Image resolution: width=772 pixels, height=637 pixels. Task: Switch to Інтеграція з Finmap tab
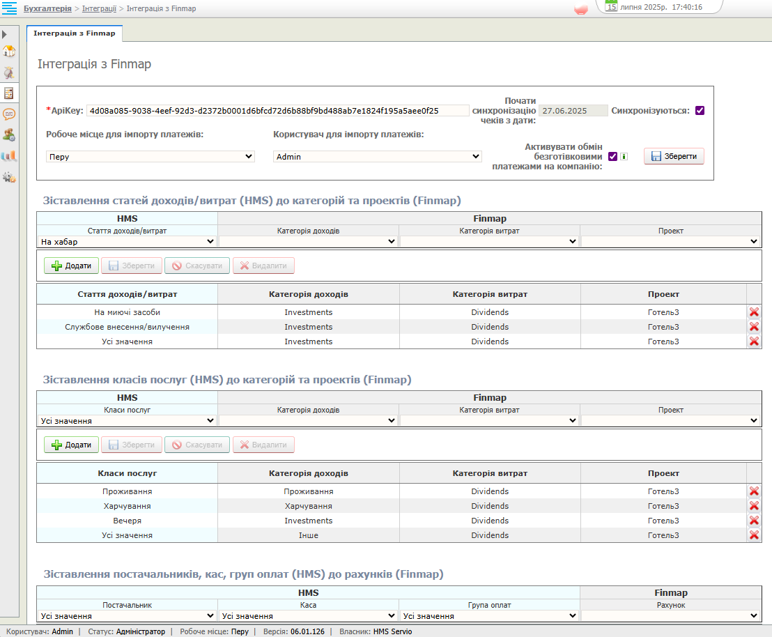click(x=75, y=33)
